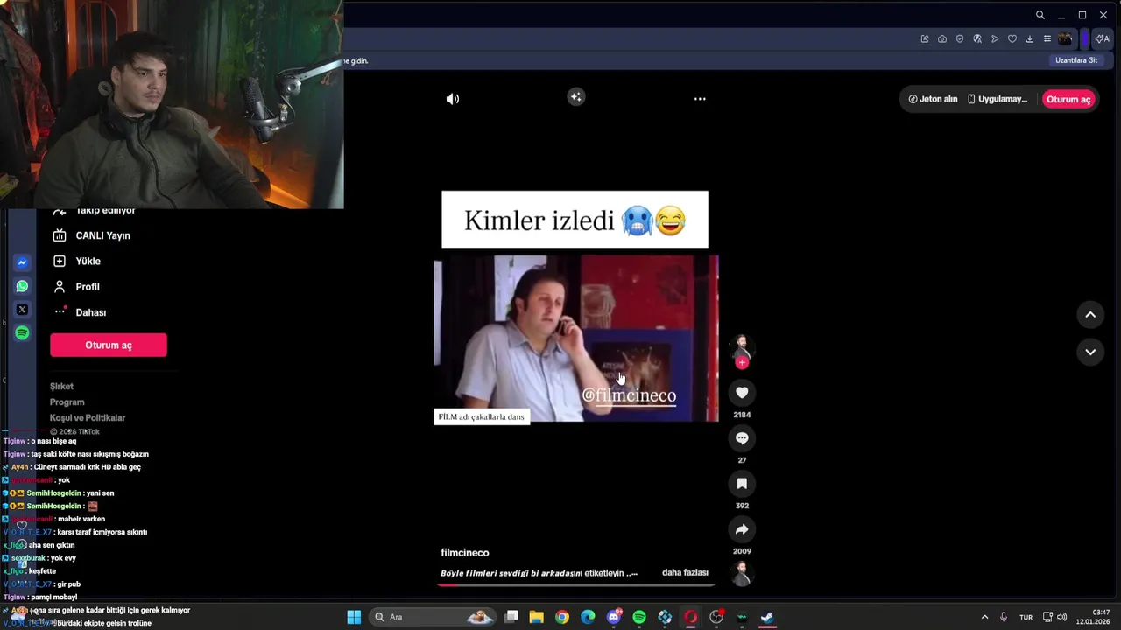Open the browser easy setup sliders icon
1121x630 pixels.
1047,38
